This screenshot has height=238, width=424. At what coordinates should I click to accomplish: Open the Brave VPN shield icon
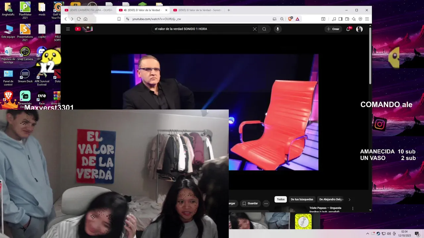tap(360, 19)
